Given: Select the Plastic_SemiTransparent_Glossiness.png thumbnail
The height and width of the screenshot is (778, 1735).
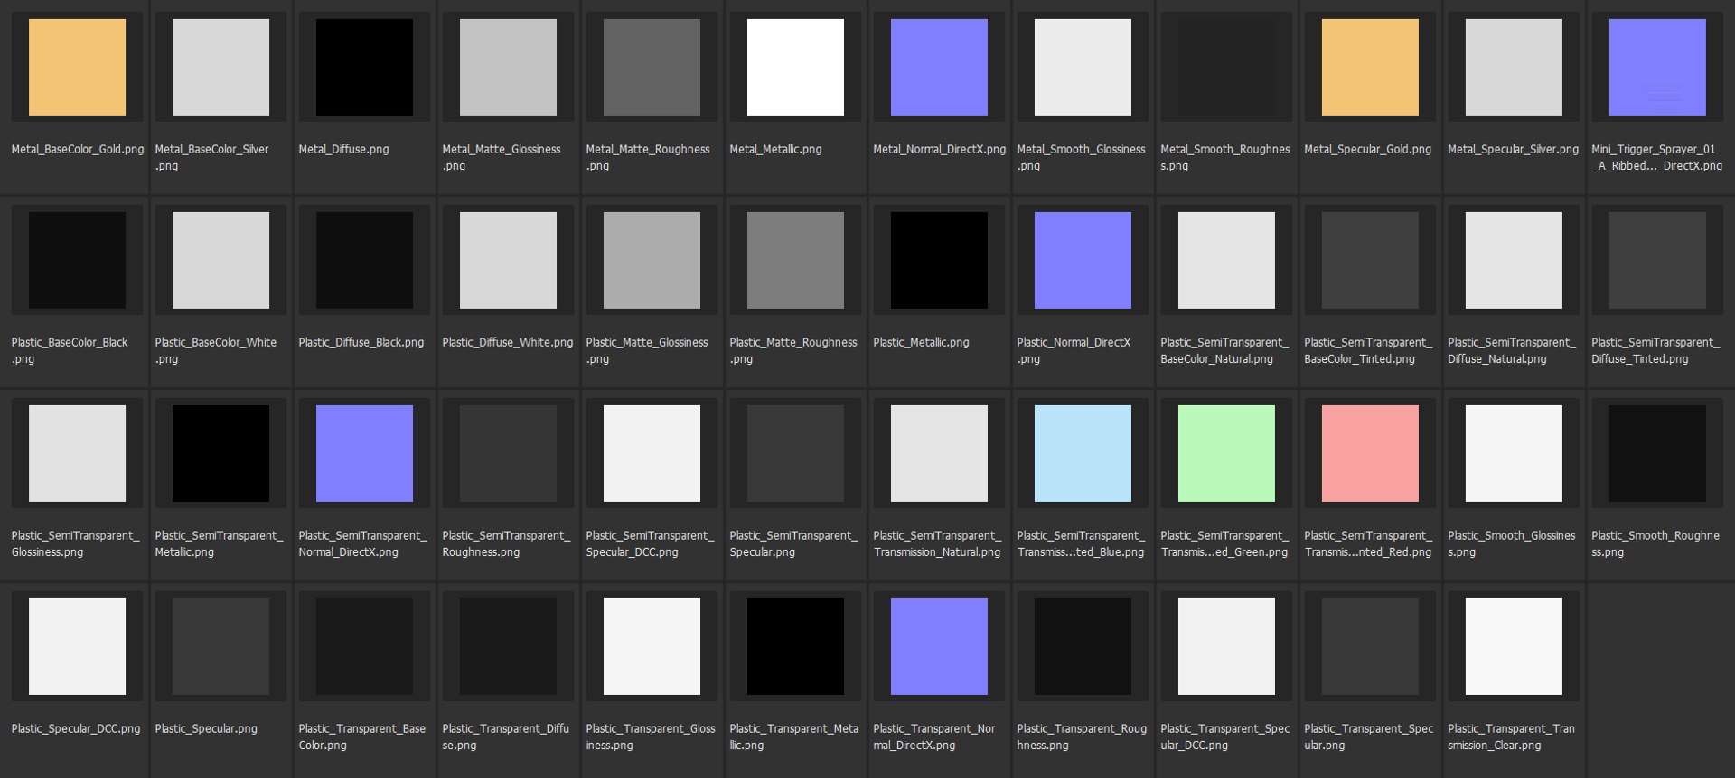Looking at the screenshot, I should (77, 453).
